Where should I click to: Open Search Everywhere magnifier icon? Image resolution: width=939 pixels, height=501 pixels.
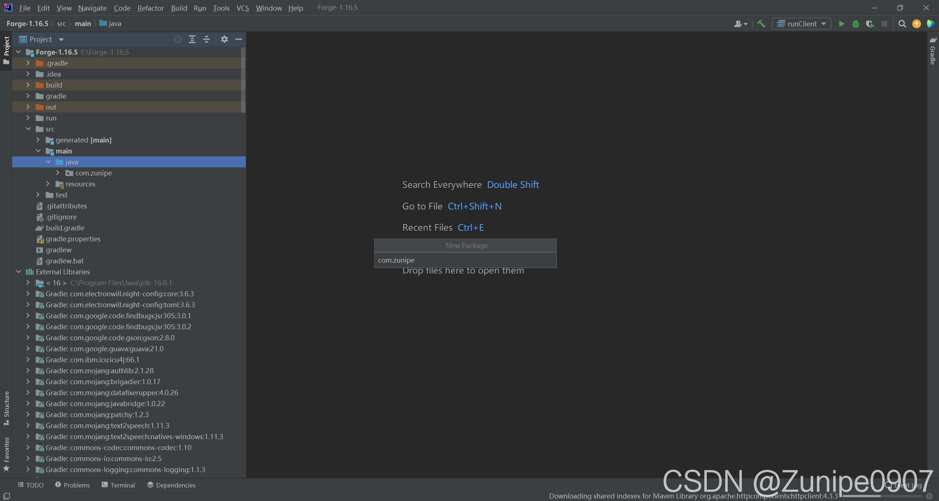pyautogui.click(x=902, y=24)
